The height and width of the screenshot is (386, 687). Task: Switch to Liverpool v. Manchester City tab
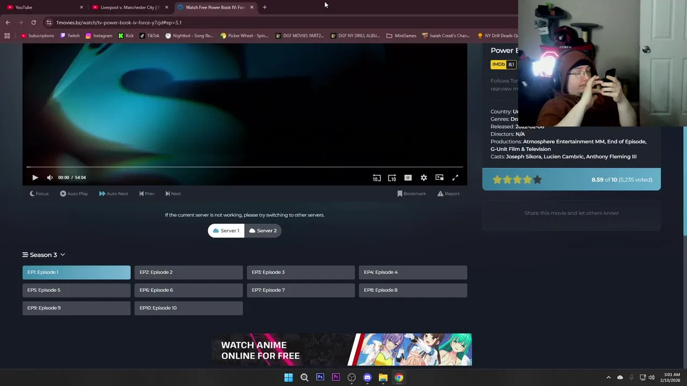click(x=129, y=7)
